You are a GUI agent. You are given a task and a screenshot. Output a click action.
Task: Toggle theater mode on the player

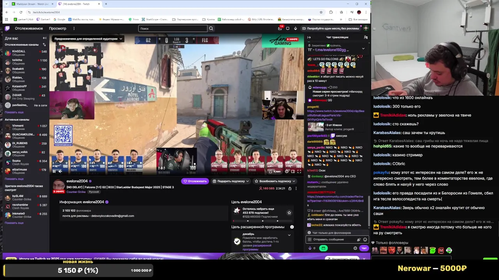pyautogui.click(x=293, y=171)
